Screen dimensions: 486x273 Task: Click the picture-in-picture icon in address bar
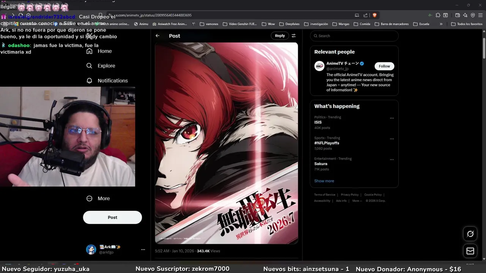point(357,15)
